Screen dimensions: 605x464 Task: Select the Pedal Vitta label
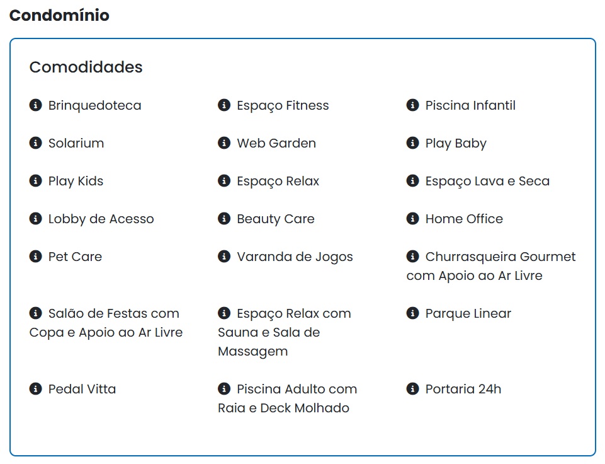tap(82, 389)
